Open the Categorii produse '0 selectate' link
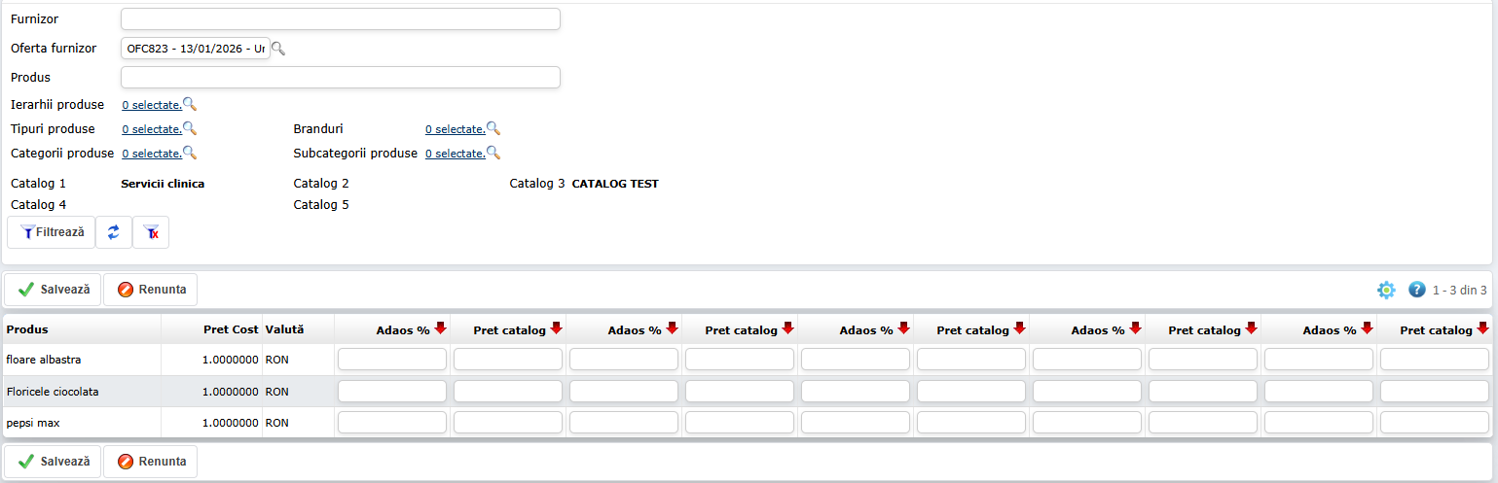Screen dimensions: 1498x483 (x=151, y=154)
